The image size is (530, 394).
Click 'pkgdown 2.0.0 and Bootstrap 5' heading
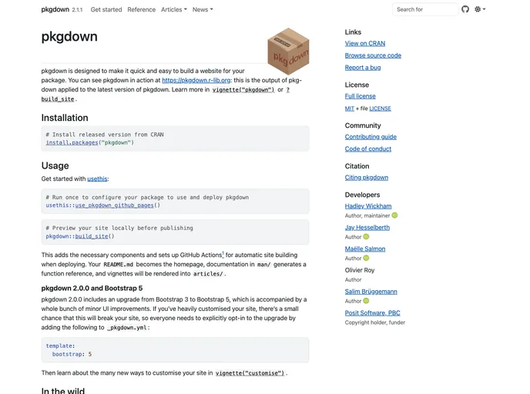92,289
